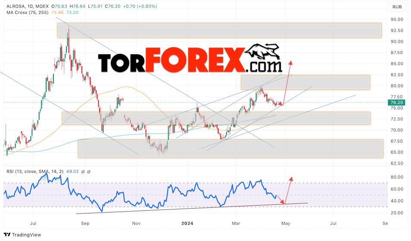Click the 92.50 price axis label
Screen dimensions: 411x241
[x=397, y=31]
